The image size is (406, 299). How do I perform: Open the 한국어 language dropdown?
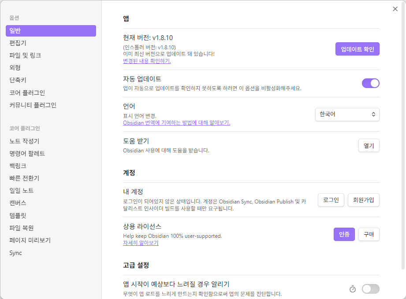[x=347, y=114]
